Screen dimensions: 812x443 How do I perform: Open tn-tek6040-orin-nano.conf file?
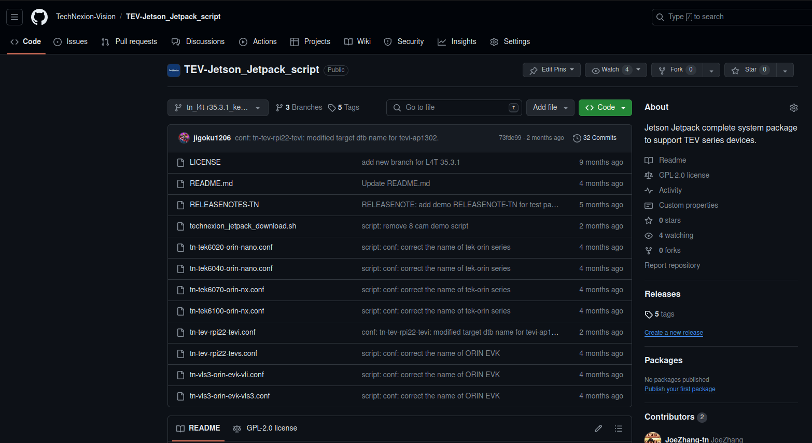click(231, 269)
